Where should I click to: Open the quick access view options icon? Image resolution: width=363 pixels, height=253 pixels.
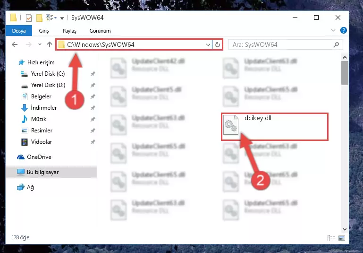[51, 17]
